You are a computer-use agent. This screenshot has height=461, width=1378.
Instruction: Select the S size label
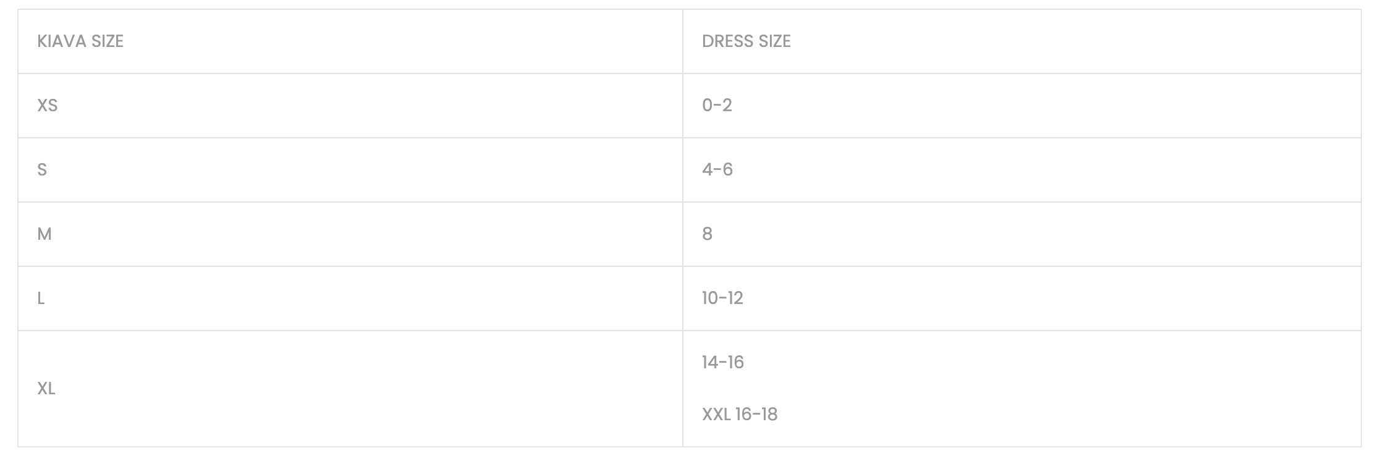coord(42,170)
